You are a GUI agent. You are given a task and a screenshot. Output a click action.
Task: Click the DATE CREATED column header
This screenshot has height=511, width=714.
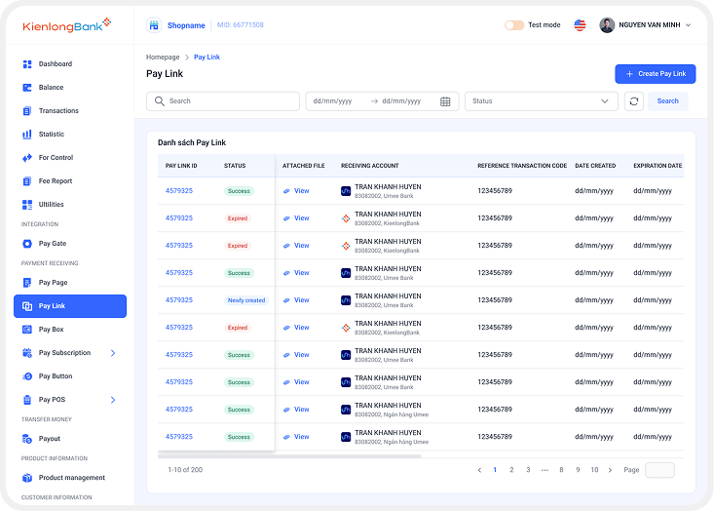[595, 166]
